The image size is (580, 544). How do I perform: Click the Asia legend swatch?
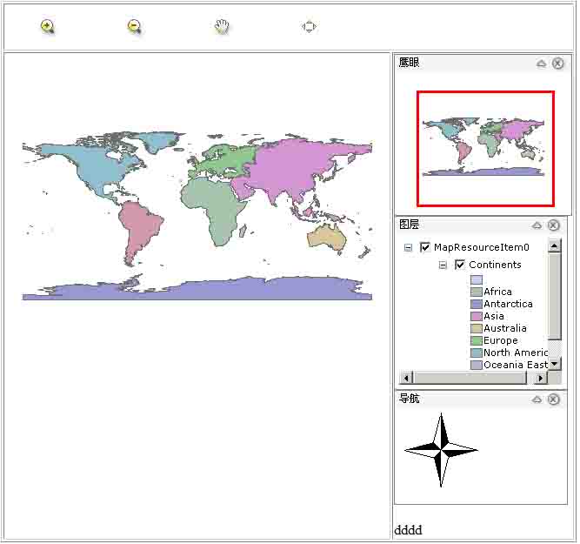pyautogui.click(x=477, y=317)
